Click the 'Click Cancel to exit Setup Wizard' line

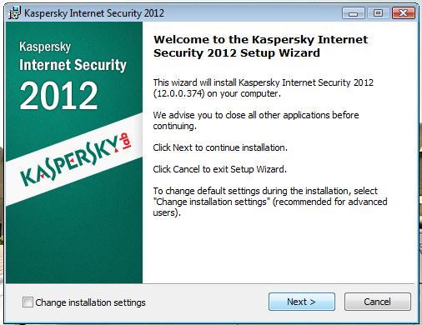(x=219, y=169)
